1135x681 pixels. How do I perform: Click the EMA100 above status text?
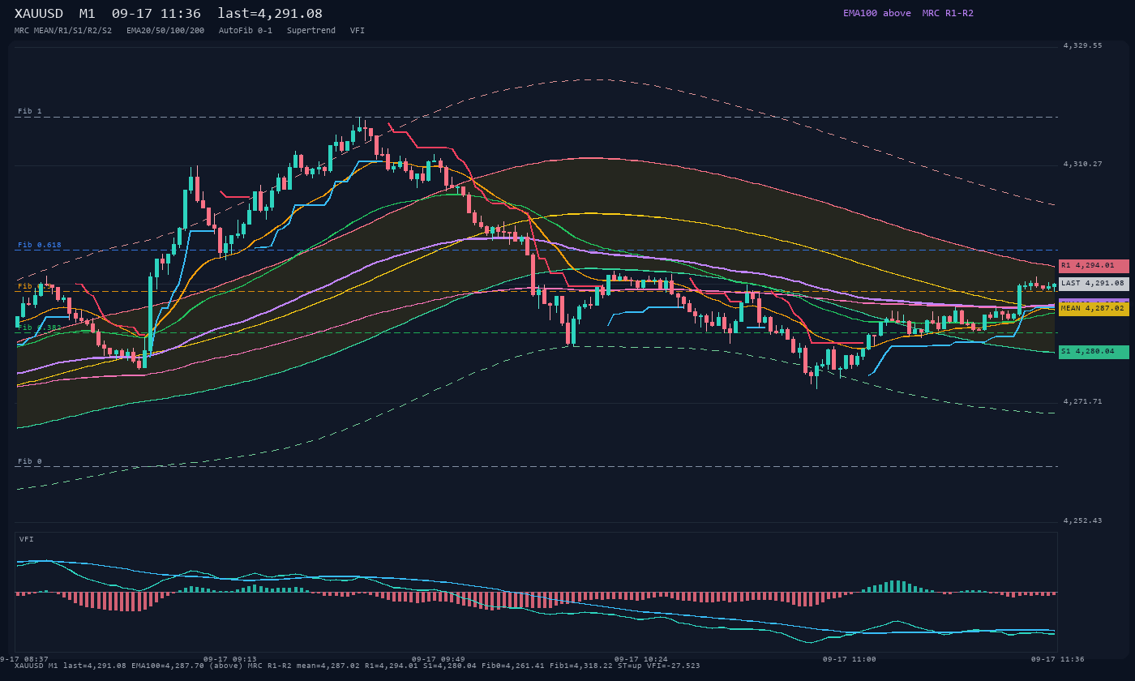(x=876, y=13)
